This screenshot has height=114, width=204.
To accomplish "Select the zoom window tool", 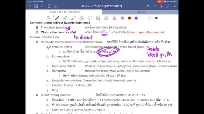I will (x=48, y=18).
